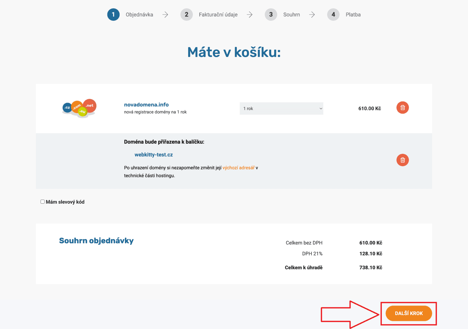Go to Souhrn step label

292,15
